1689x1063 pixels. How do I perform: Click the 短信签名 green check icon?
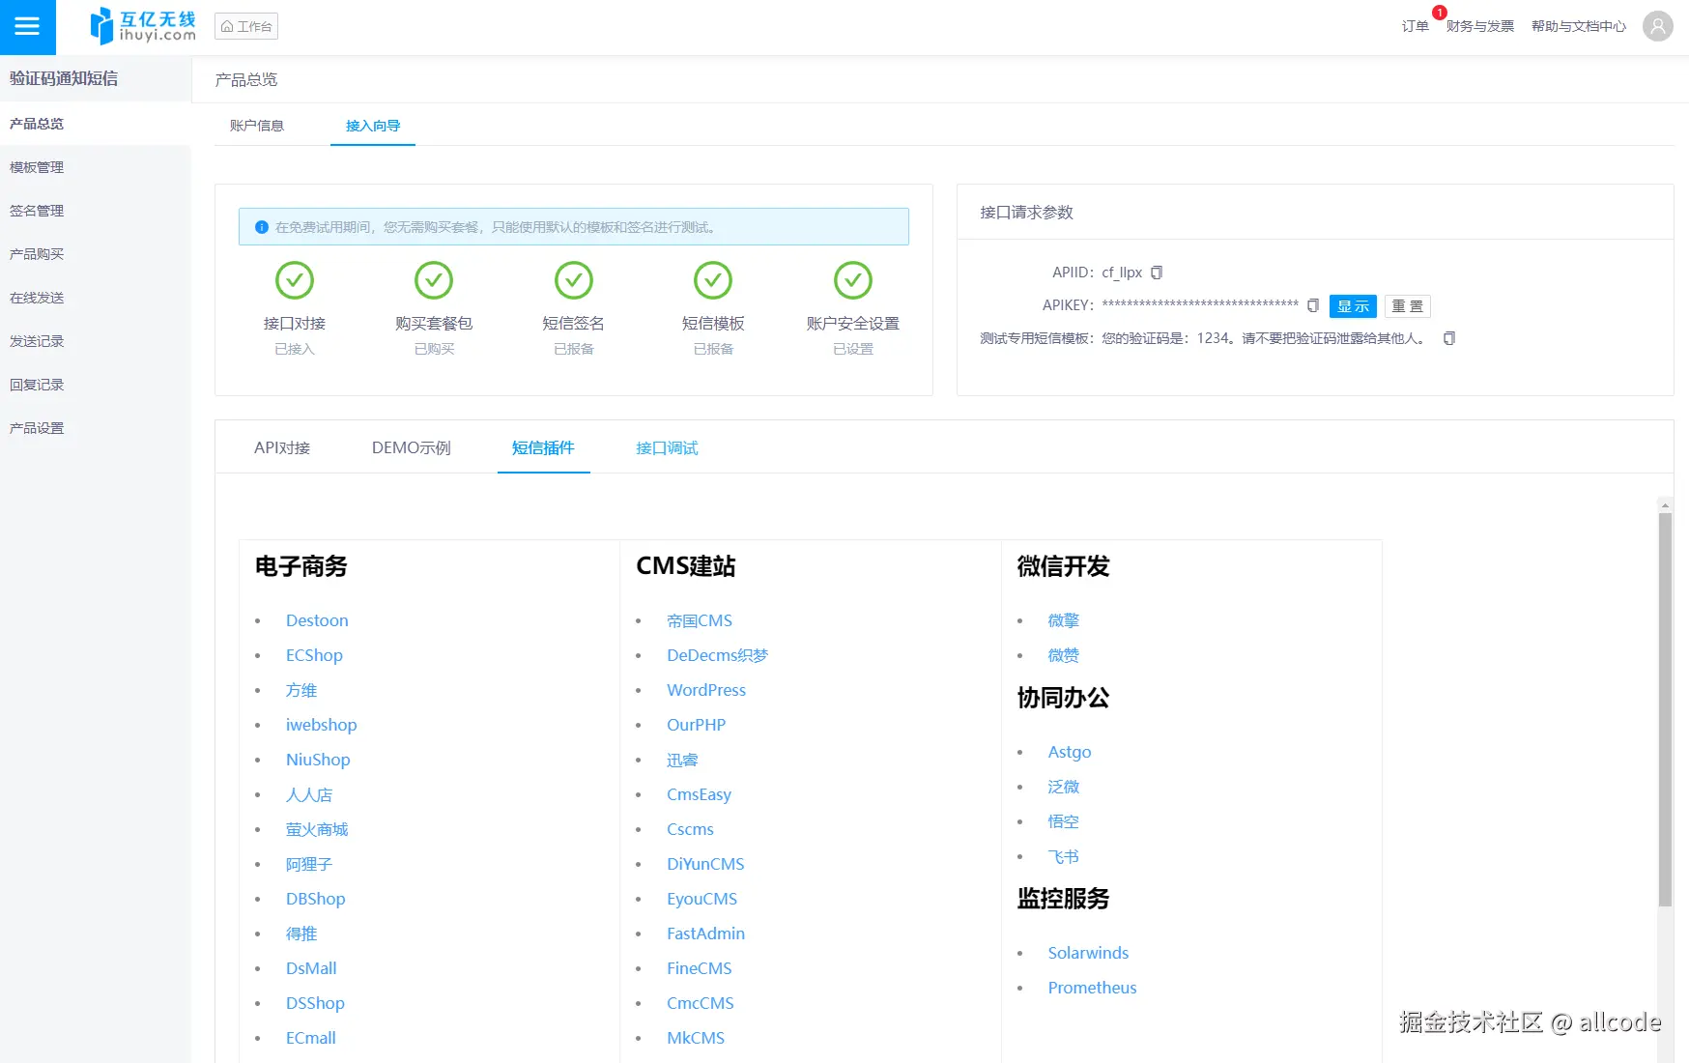pos(574,280)
